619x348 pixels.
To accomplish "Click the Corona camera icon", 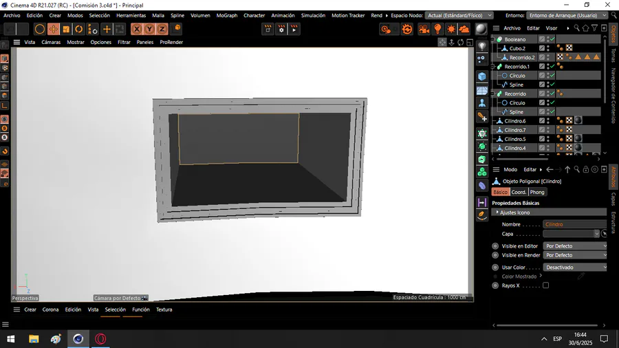I will coord(424,29).
